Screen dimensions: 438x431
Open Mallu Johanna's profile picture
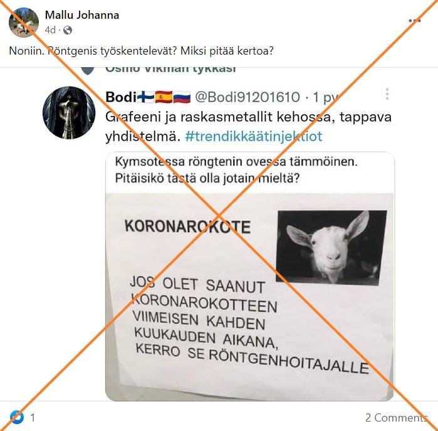[x=24, y=23]
